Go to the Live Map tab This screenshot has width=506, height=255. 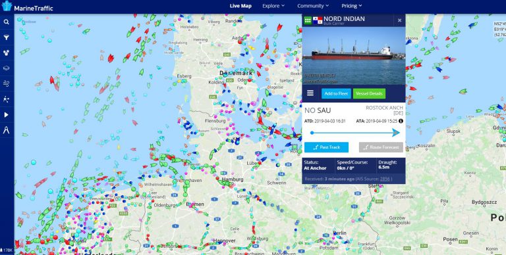click(x=240, y=6)
